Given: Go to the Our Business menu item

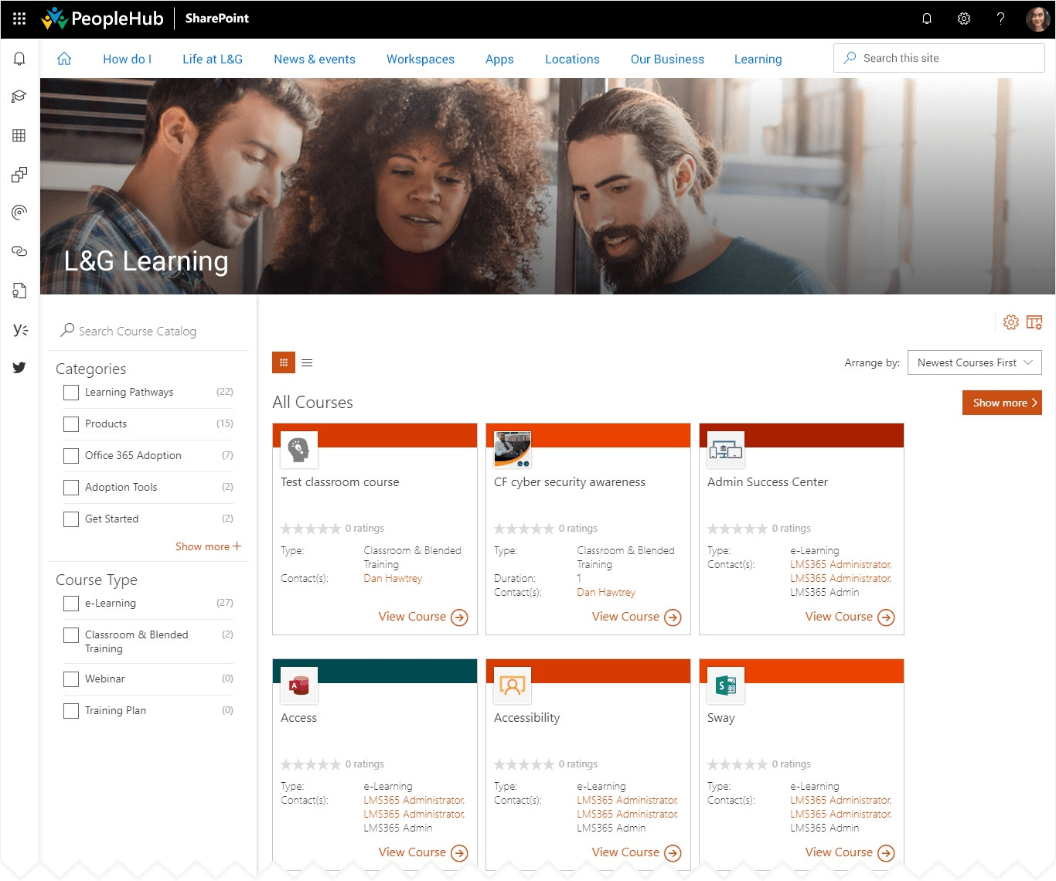Looking at the screenshot, I should pyautogui.click(x=667, y=60).
